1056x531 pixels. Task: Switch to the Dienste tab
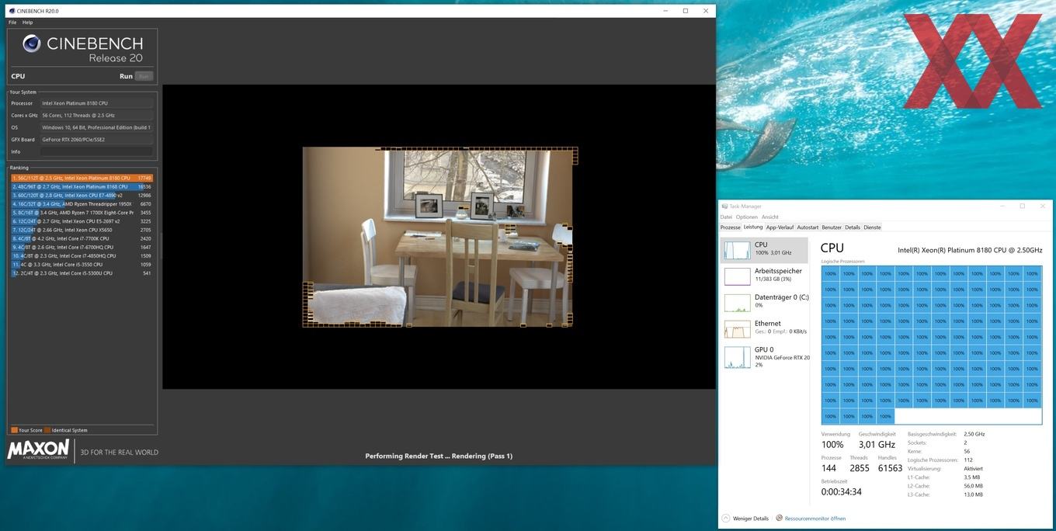pos(872,227)
